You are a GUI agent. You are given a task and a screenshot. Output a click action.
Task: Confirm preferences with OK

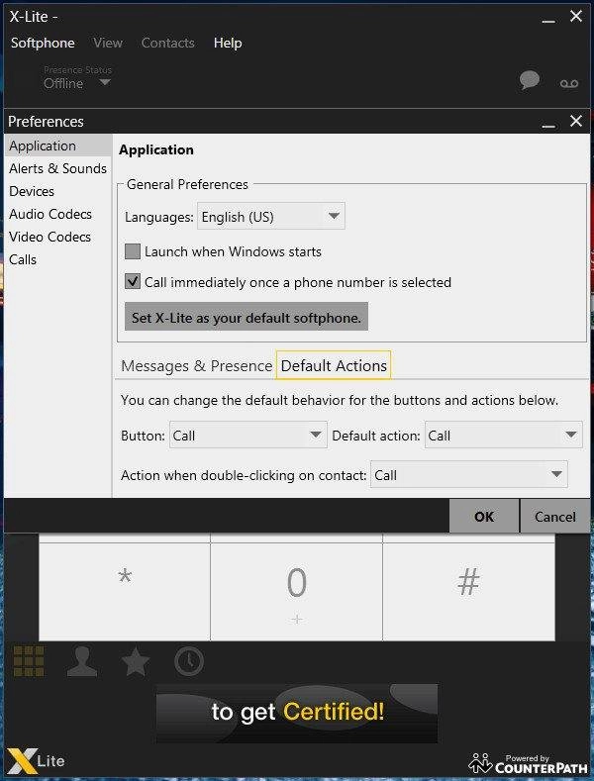click(x=484, y=516)
